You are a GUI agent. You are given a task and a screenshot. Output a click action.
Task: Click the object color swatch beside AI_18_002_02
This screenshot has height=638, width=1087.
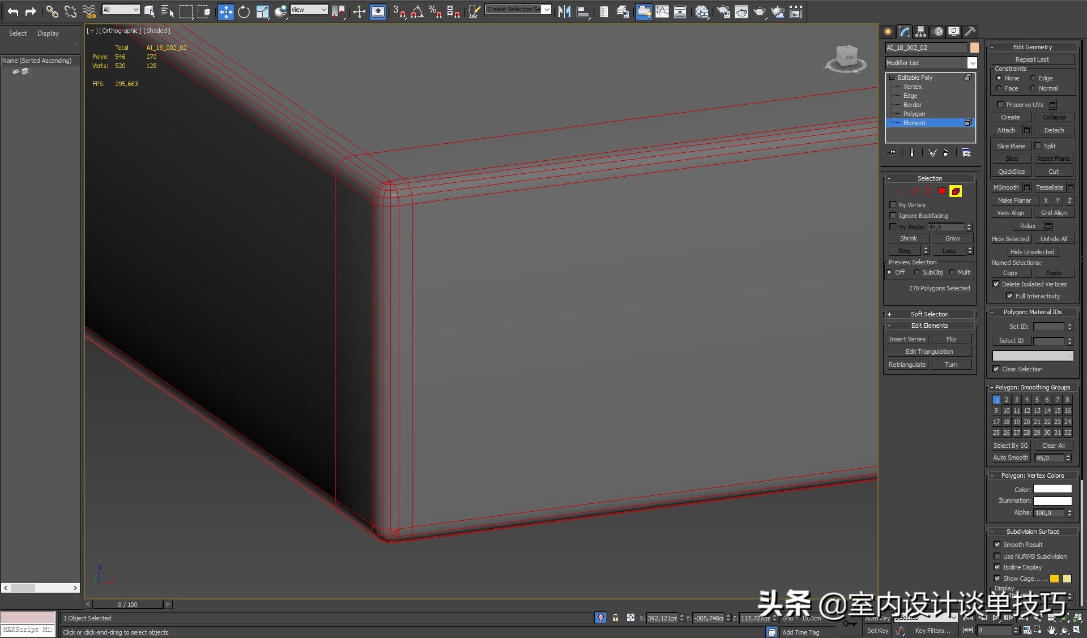[x=974, y=48]
